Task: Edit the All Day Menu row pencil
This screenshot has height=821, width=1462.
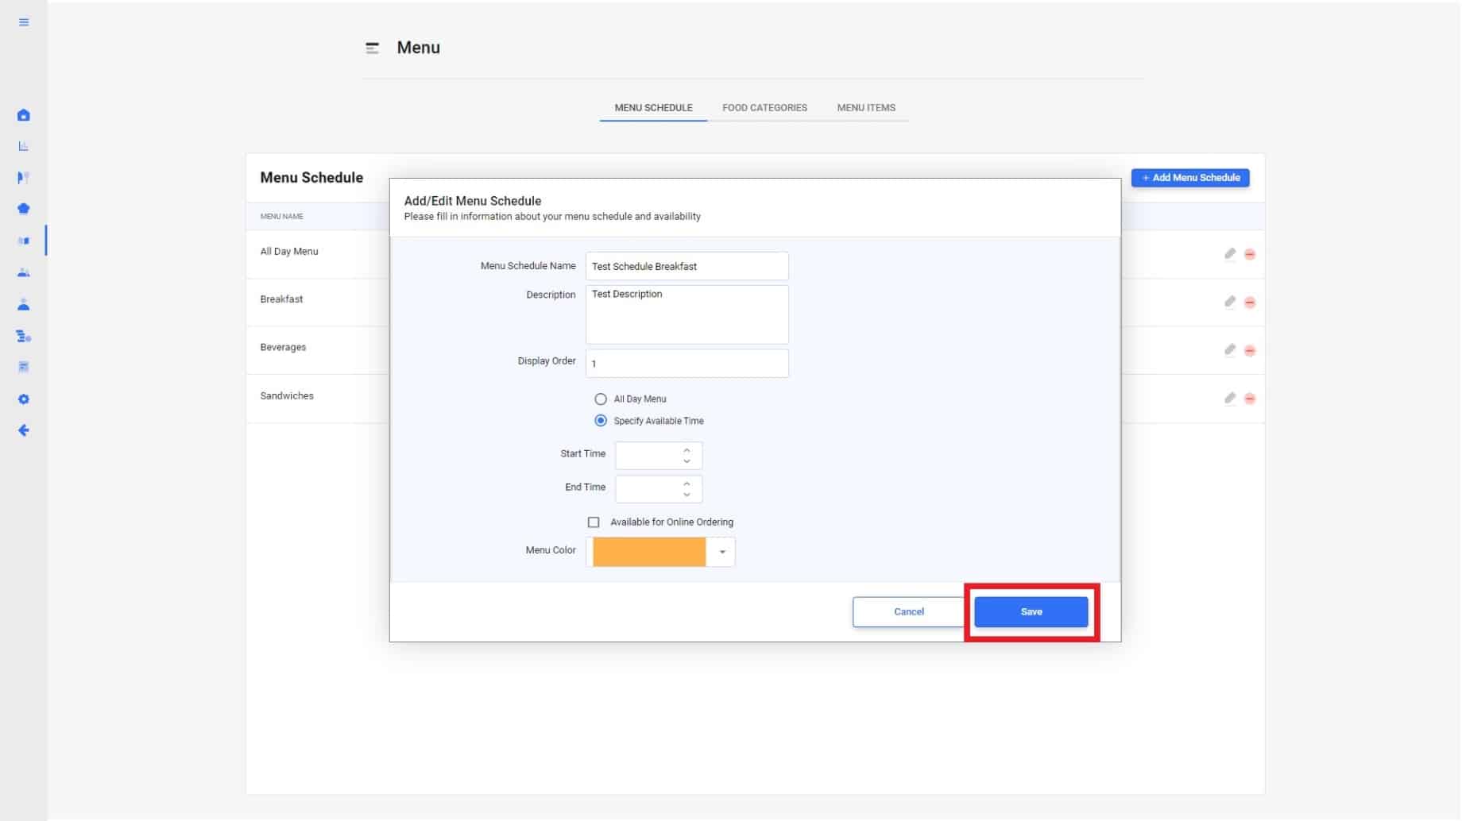Action: [x=1230, y=254]
